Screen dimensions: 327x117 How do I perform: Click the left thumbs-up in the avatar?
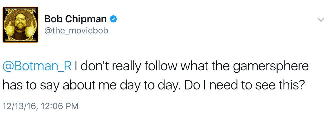[x=10, y=29]
